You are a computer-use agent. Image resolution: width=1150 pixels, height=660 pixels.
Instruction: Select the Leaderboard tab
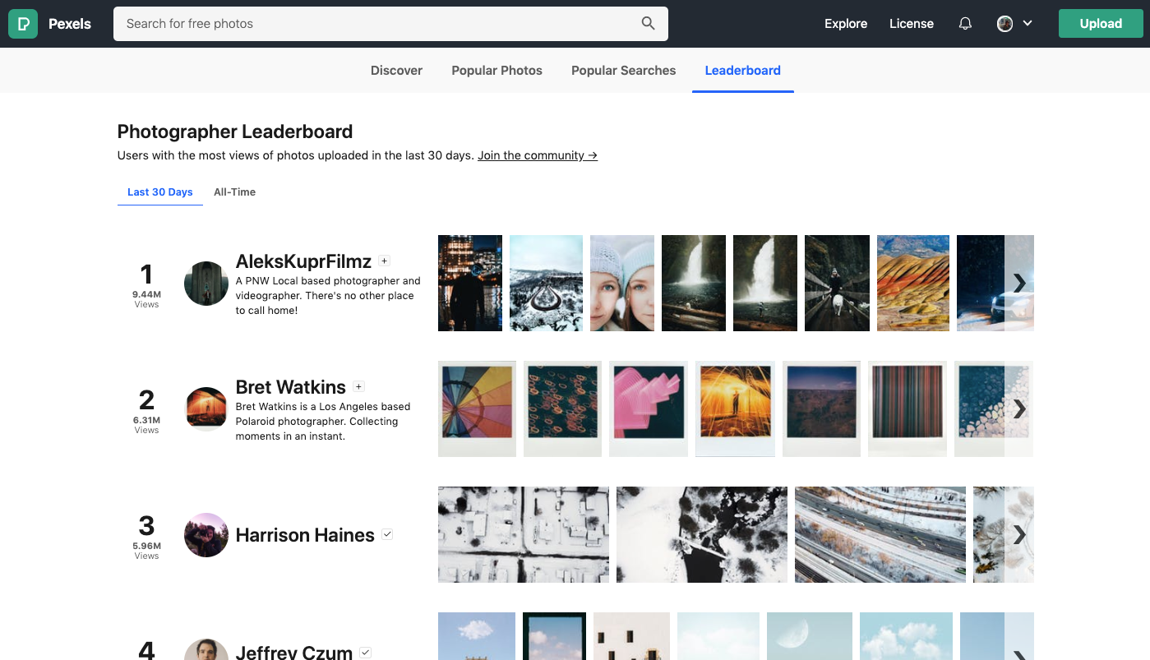point(743,71)
